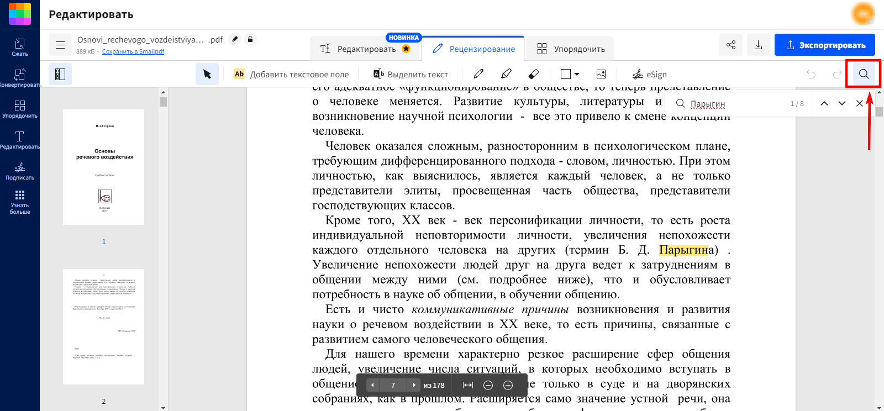Select the pencil drawing tool
Image resolution: width=884 pixels, height=411 pixels.
point(478,74)
